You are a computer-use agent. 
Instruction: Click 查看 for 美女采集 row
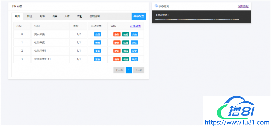click(x=98, y=34)
